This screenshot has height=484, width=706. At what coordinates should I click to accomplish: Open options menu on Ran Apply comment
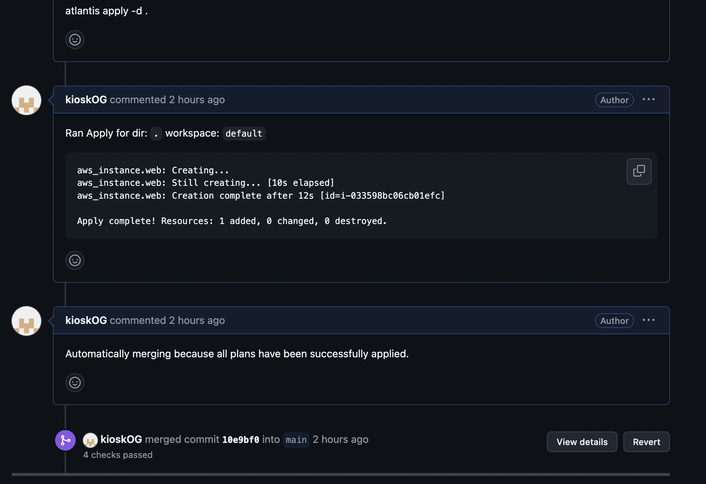(648, 100)
